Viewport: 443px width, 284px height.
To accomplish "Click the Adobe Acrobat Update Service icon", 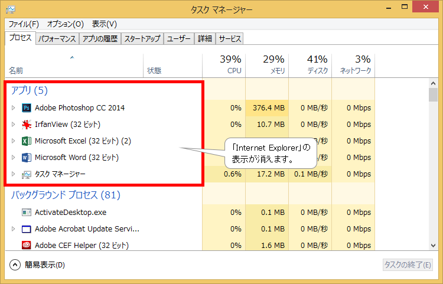I will click(27, 229).
